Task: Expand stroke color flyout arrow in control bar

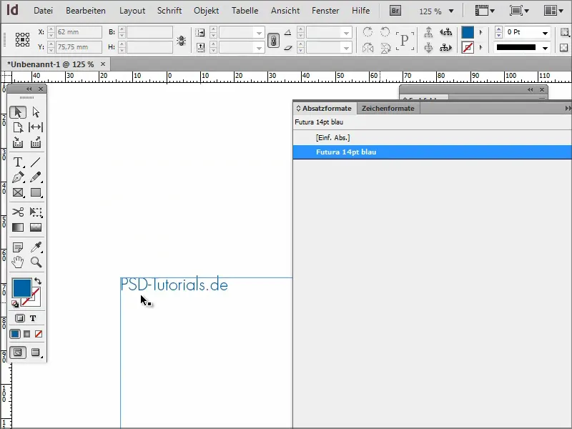Action: point(480,47)
